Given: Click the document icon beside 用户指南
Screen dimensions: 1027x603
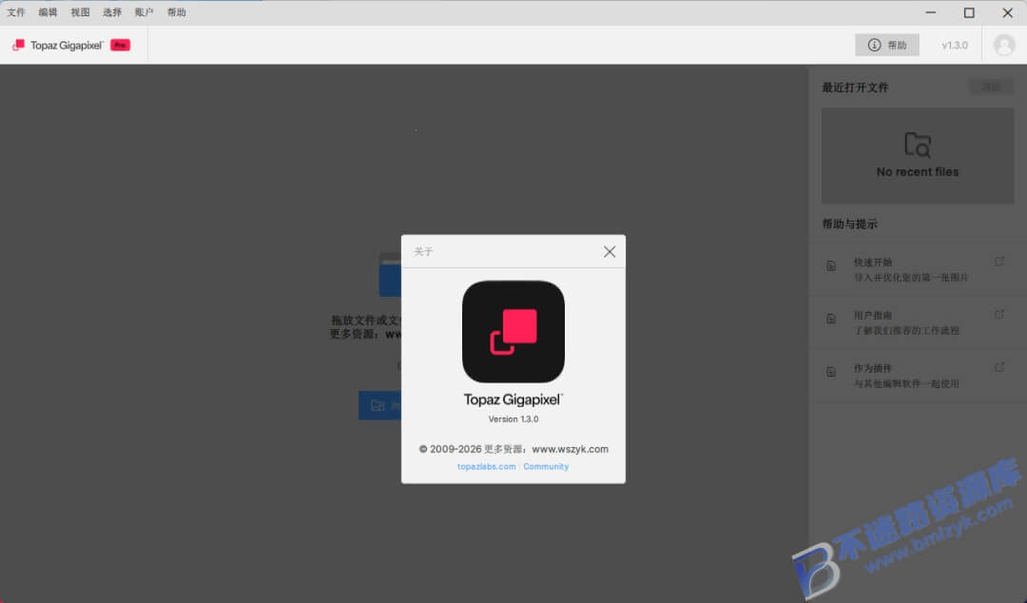Looking at the screenshot, I should pos(831,319).
